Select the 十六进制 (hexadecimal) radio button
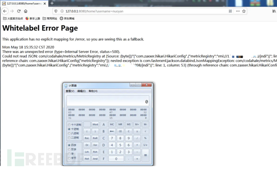The width and height of the screenshot is (277, 169). click(x=69, y=125)
